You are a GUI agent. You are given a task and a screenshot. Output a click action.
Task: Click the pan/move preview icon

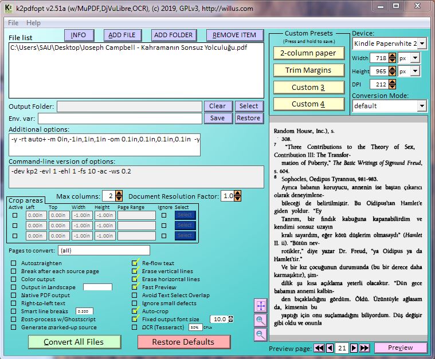pyautogui.click(x=261, y=306)
